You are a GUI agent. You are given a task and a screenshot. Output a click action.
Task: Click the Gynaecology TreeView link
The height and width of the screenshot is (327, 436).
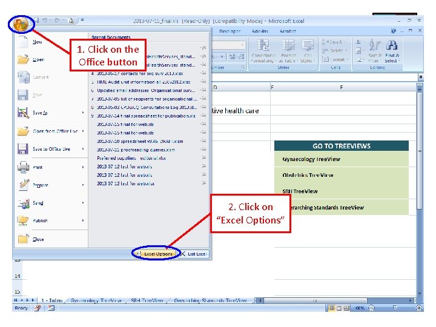(311, 159)
